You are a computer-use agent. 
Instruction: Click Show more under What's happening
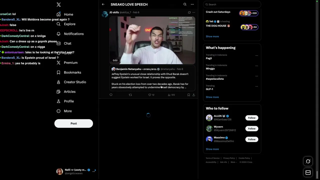tap(212, 97)
